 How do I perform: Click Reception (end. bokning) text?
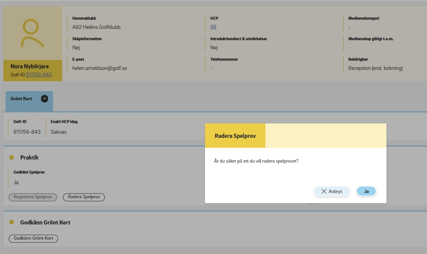coord(375,68)
